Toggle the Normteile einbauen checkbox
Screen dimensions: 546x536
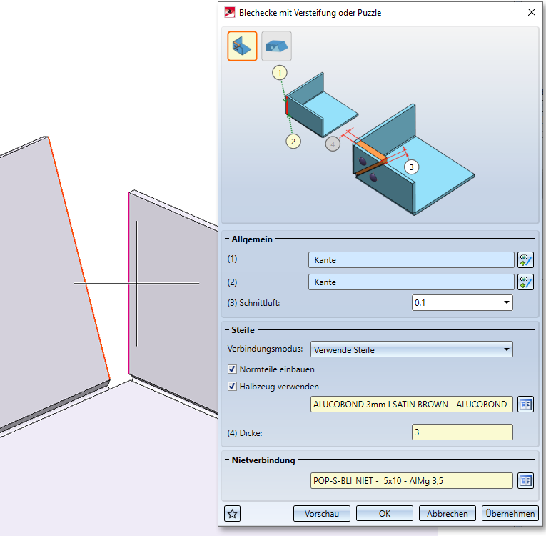[x=232, y=369]
